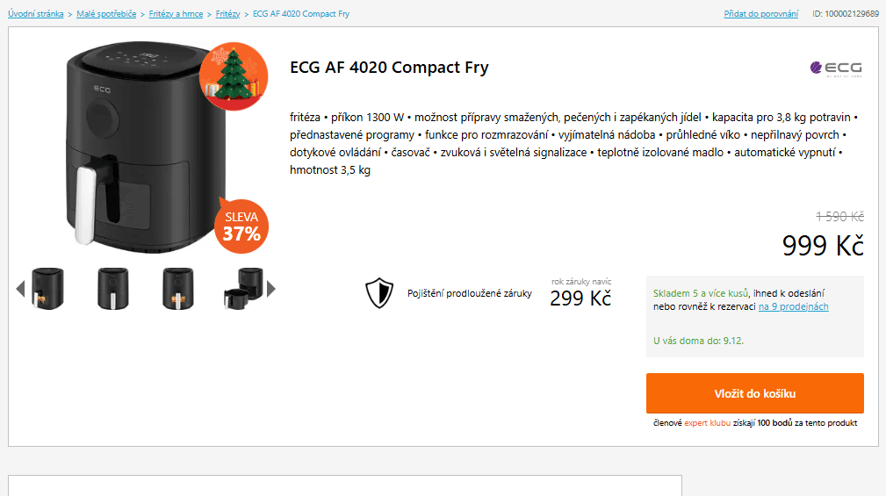The height and width of the screenshot is (496, 886).
Task: Click the 37% discount badge
Action: tap(241, 226)
